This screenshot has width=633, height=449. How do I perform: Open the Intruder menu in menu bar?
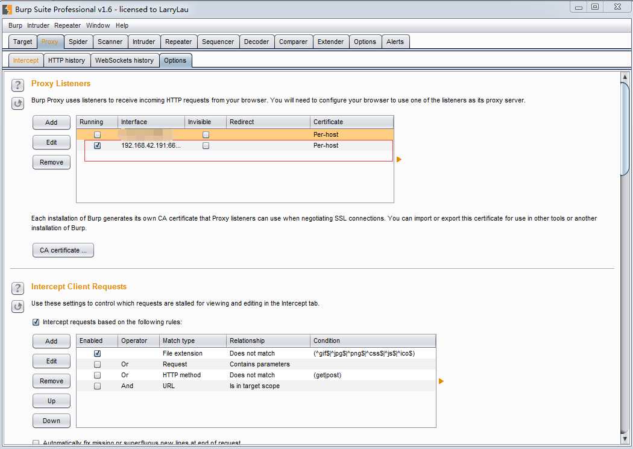(x=38, y=25)
